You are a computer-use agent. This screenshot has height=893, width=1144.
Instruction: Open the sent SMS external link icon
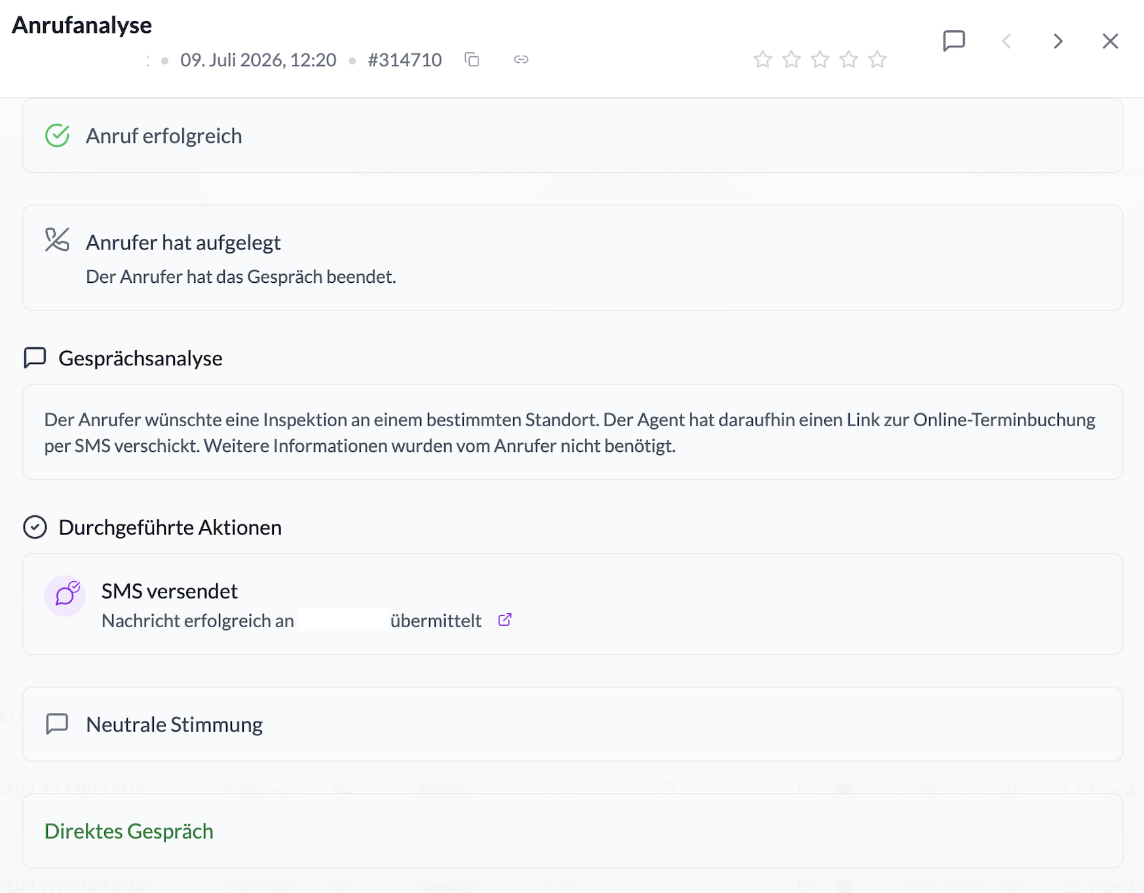pos(505,619)
